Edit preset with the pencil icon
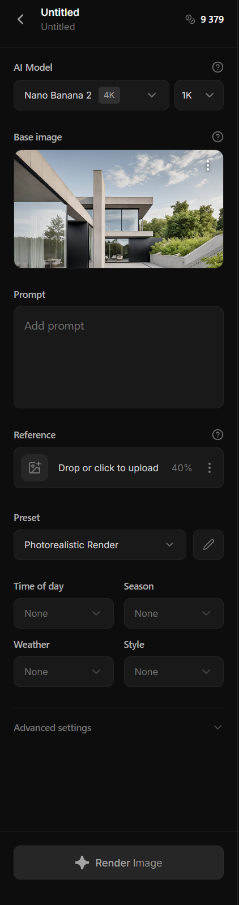The width and height of the screenshot is (239, 905). click(x=208, y=545)
